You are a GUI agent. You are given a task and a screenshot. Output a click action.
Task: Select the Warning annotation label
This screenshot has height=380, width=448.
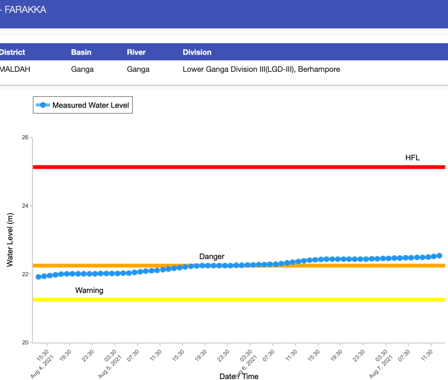[89, 290]
